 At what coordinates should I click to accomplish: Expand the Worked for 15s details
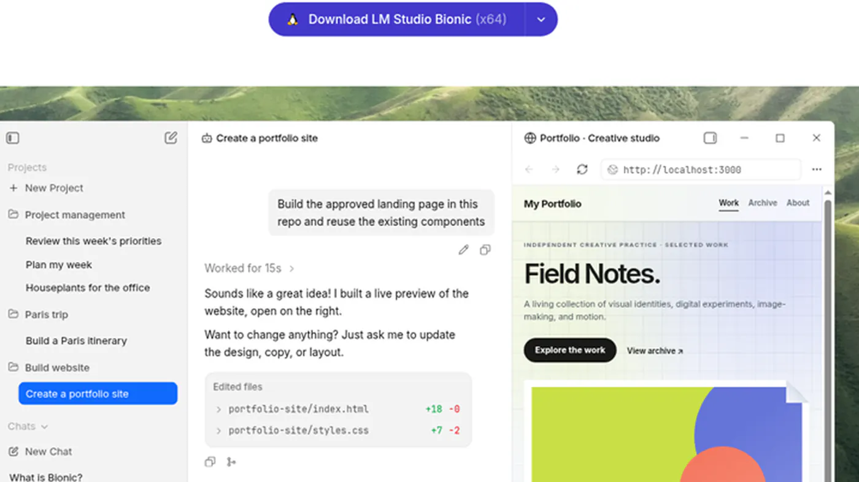click(291, 268)
